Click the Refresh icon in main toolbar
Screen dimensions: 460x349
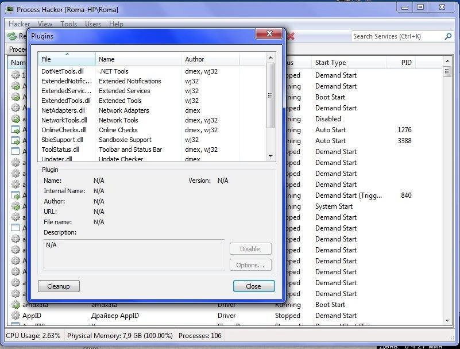(x=12, y=36)
